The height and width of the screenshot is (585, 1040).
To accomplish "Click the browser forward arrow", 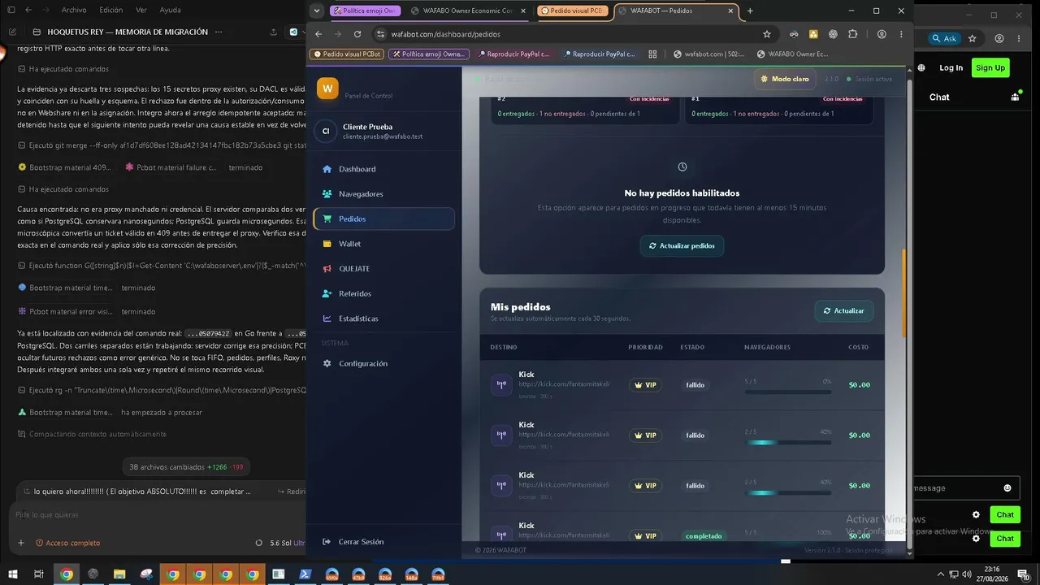I will coord(338,34).
